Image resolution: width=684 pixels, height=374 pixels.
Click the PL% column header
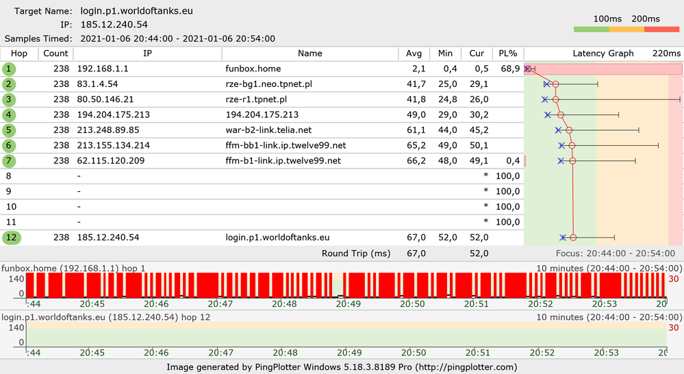508,53
